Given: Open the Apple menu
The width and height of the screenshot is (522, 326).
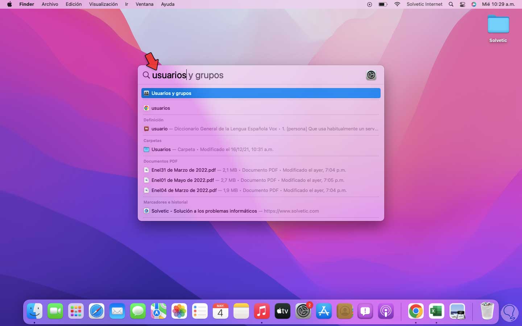Looking at the screenshot, I should pyautogui.click(x=10, y=4).
